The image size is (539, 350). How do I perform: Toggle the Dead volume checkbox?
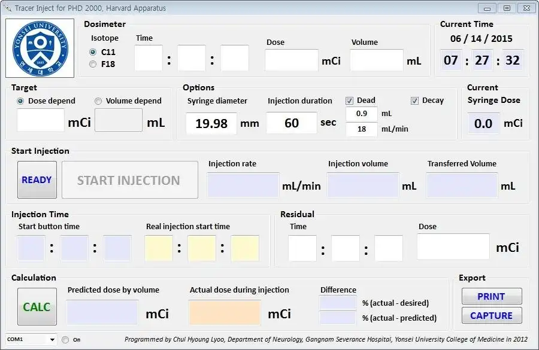point(349,101)
